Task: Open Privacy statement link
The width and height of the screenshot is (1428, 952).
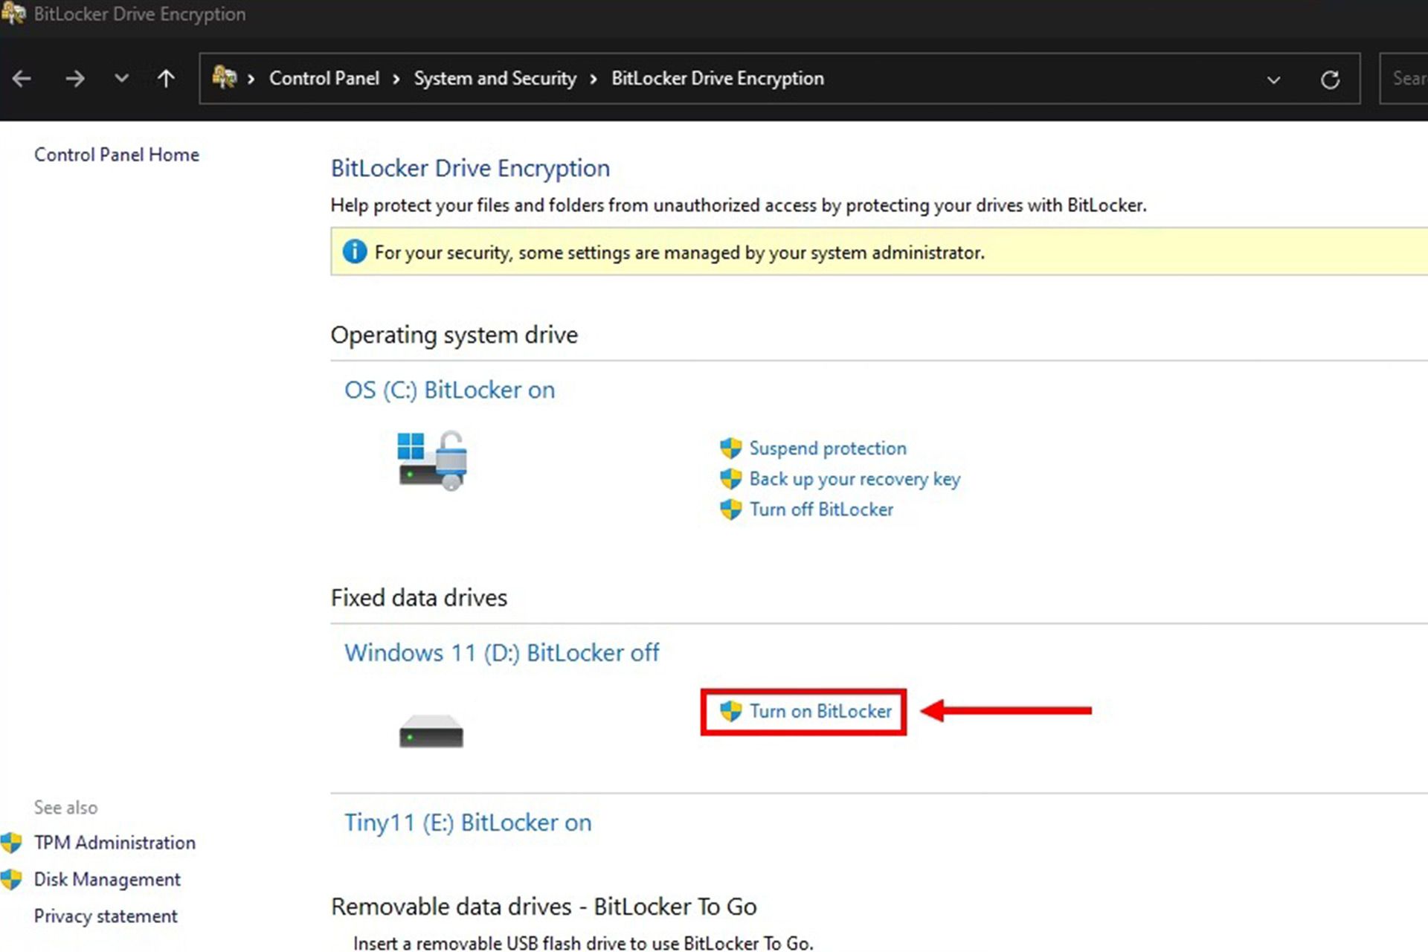Action: [106, 916]
